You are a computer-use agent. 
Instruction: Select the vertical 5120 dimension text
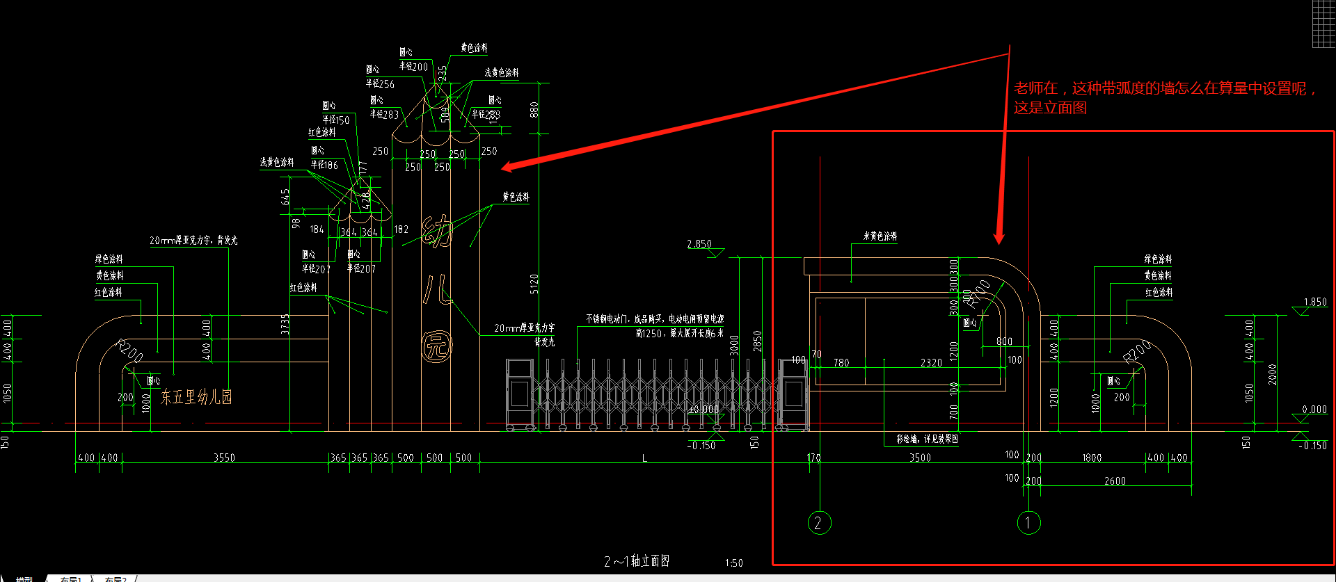534,284
